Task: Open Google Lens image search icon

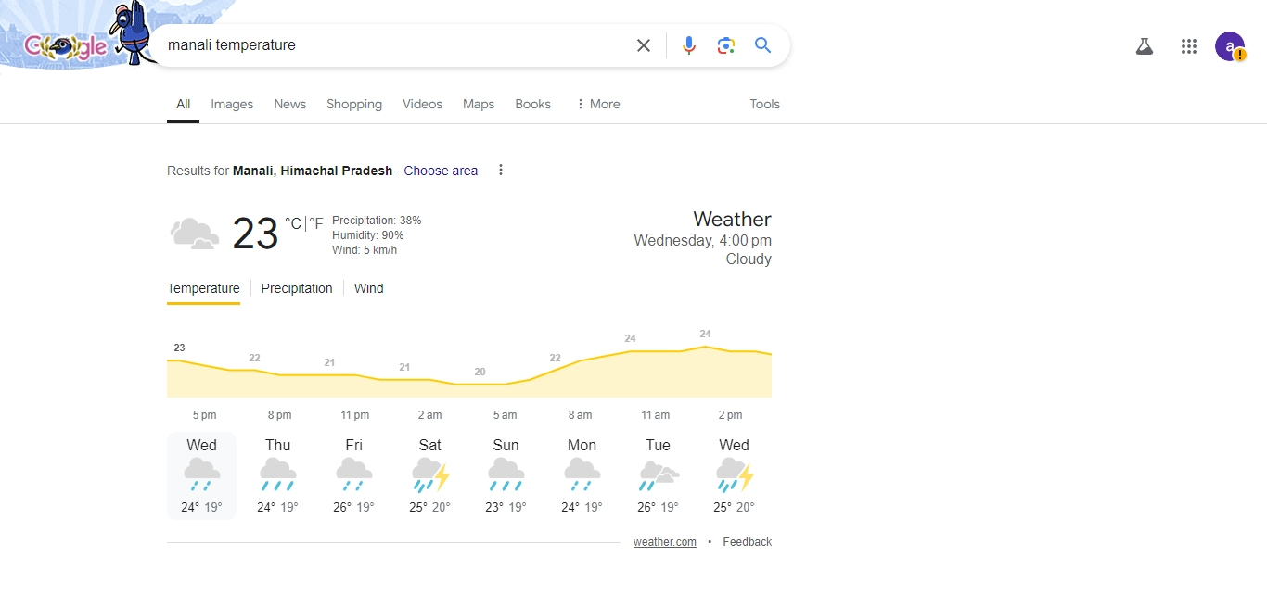Action: point(726,45)
